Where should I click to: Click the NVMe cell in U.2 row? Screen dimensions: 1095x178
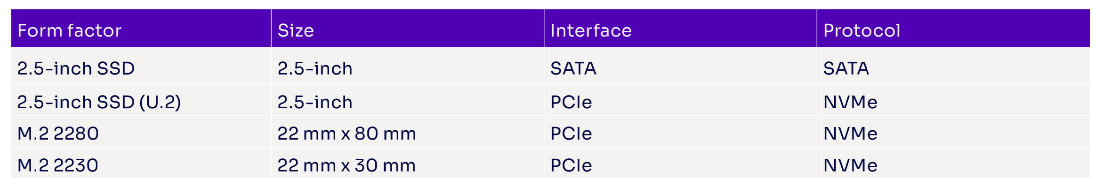point(953,100)
